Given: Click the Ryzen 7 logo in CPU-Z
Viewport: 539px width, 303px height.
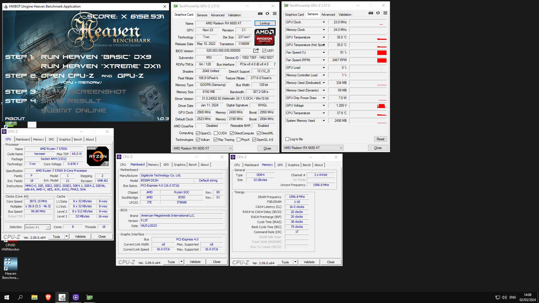Looking at the screenshot, I should point(98,156).
